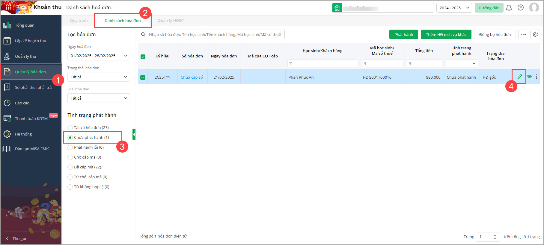Click the Sổ phải thu, phải trả ledger icon
This screenshot has height=245, width=544.
[7, 87]
